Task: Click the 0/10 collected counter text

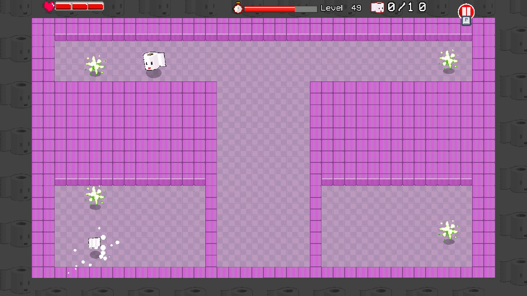Action: tap(407, 7)
